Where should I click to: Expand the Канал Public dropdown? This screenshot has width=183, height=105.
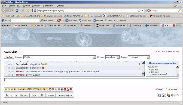coord(60,57)
